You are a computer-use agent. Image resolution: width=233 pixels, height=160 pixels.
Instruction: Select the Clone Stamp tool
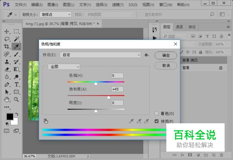pos(6,62)
